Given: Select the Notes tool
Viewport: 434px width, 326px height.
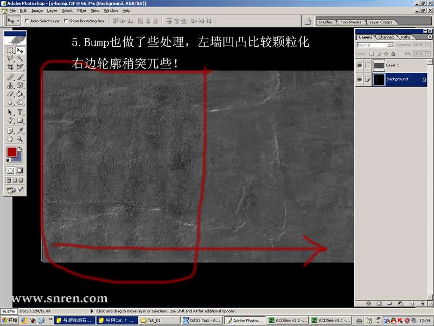Looking at the screenshot, I should point(10,130).
